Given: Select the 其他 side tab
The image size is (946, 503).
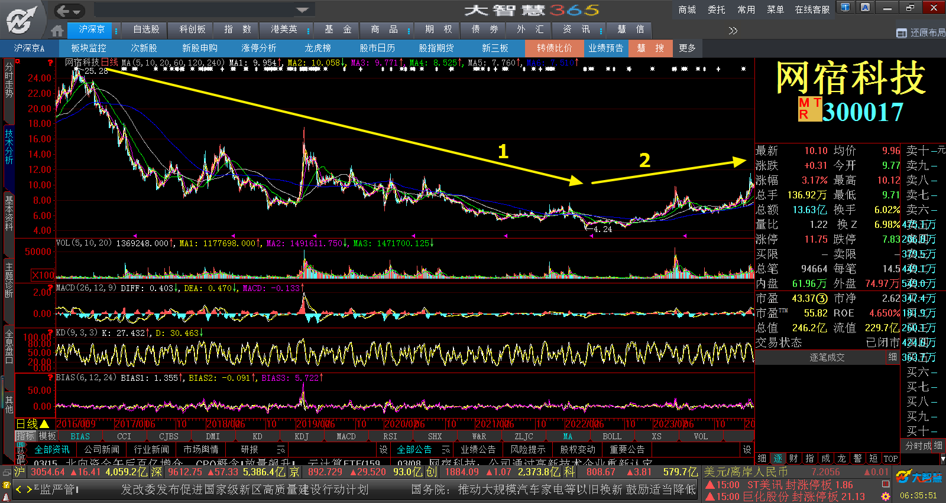Looking at the screenshot, I should pos(9,405).
